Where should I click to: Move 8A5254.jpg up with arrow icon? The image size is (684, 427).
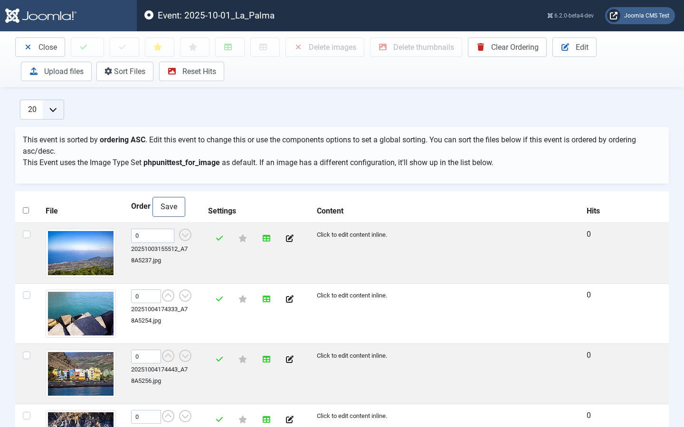(x=168, y=296)
